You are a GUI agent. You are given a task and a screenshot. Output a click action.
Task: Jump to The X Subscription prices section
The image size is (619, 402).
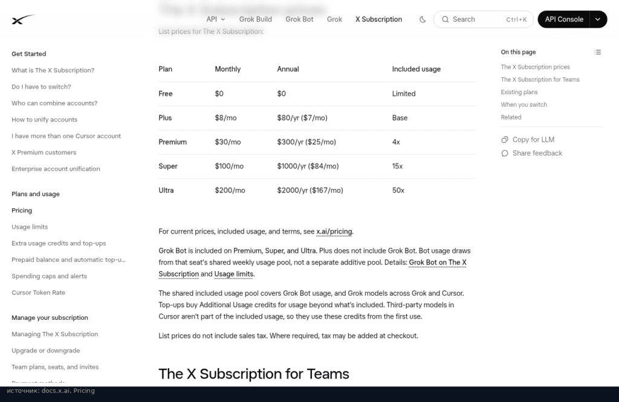tap(536, 67)
